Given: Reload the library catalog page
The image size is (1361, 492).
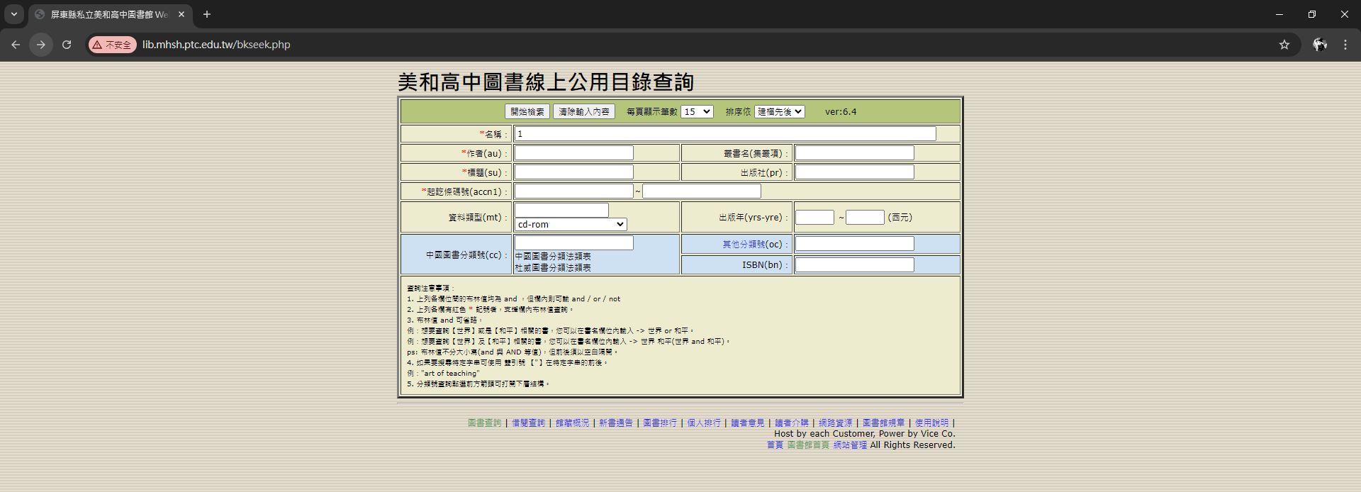Looking at the screenshot, I should (x=67, y=45).
